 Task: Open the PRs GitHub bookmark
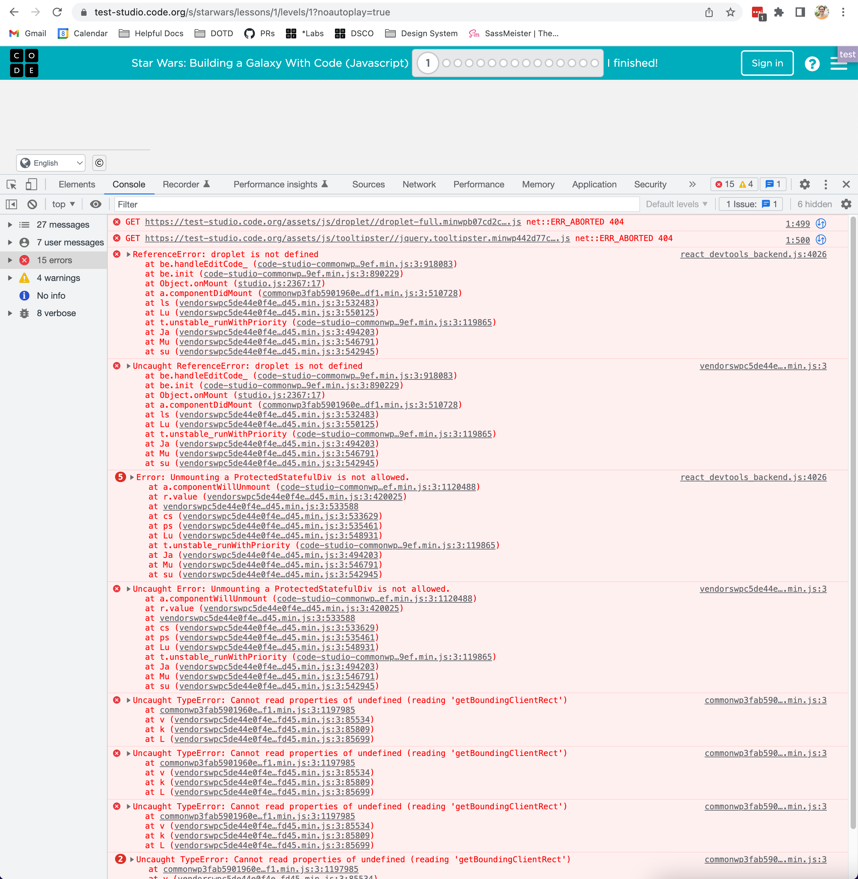260,33
